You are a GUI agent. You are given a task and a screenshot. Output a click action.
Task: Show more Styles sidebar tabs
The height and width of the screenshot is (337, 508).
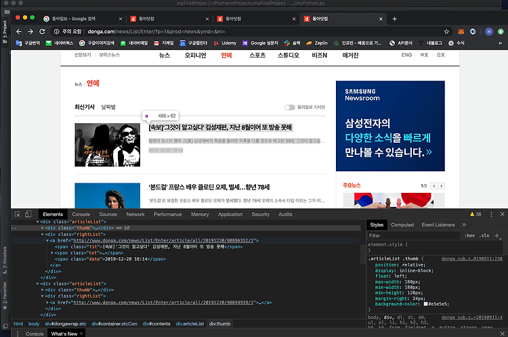pyautogui.click(x=464, y=225)
